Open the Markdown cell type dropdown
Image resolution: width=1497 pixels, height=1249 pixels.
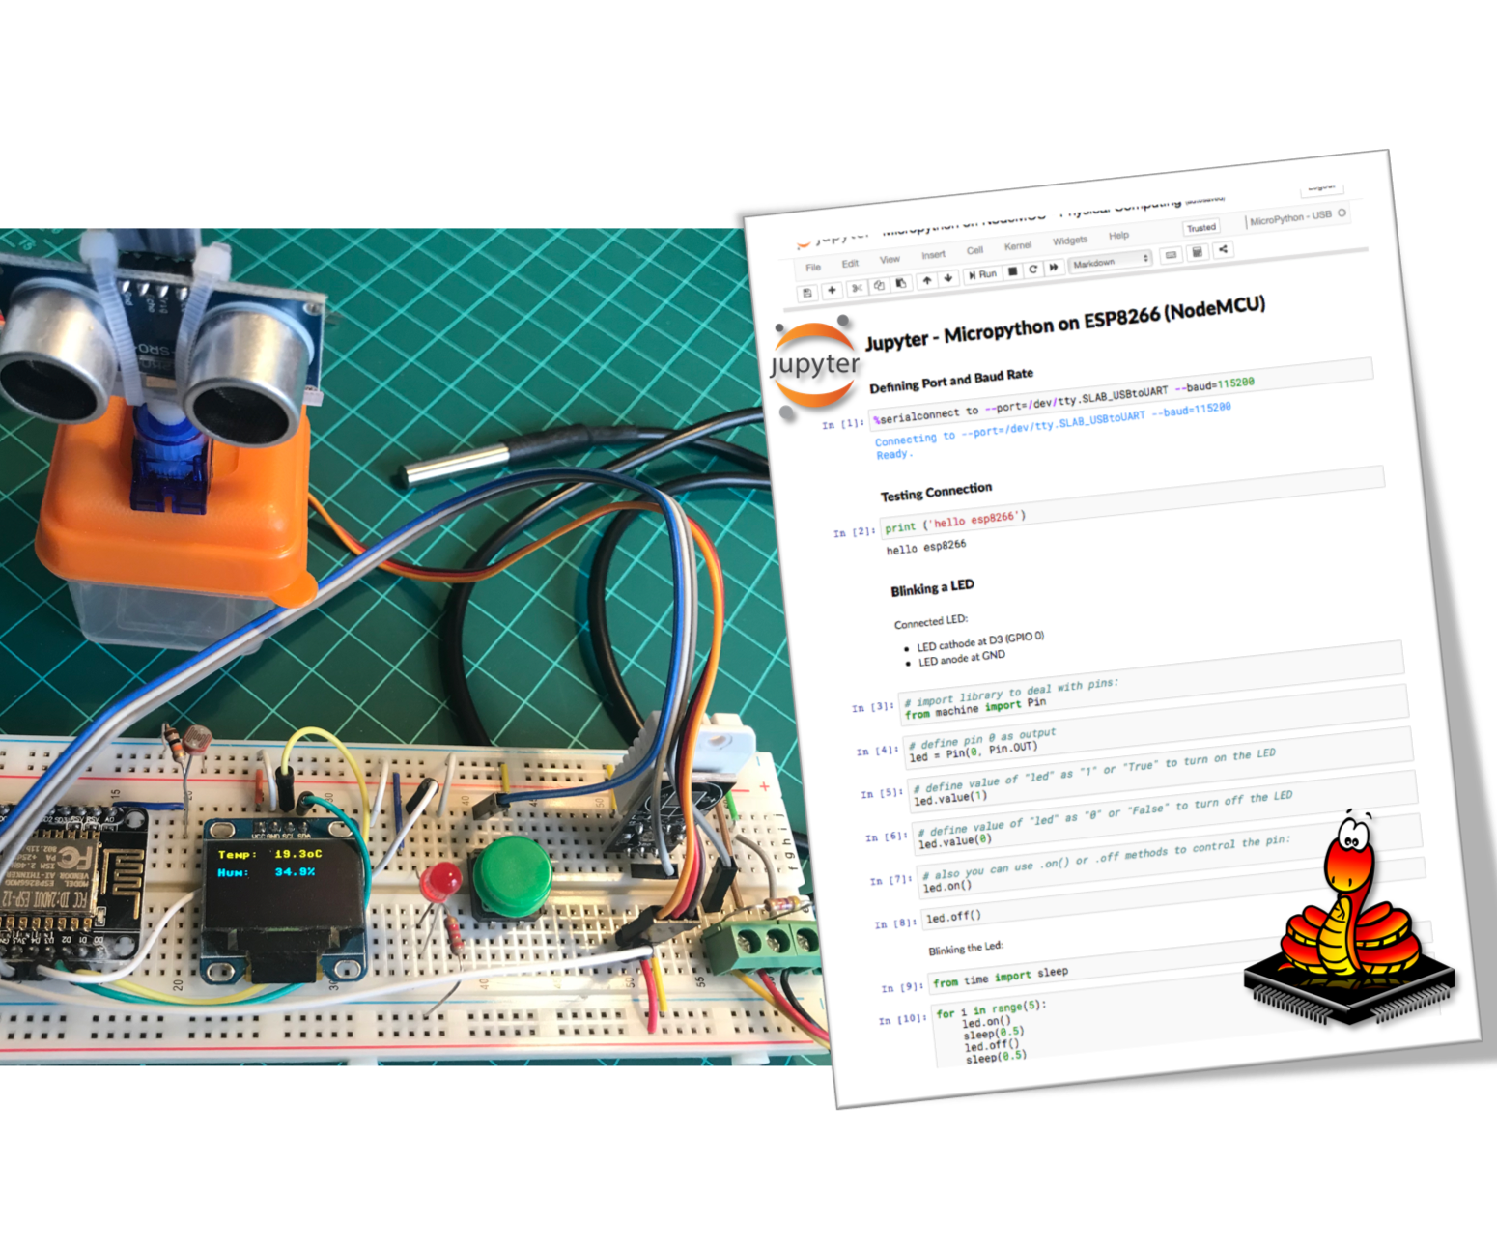click(x=1112, y=261)
